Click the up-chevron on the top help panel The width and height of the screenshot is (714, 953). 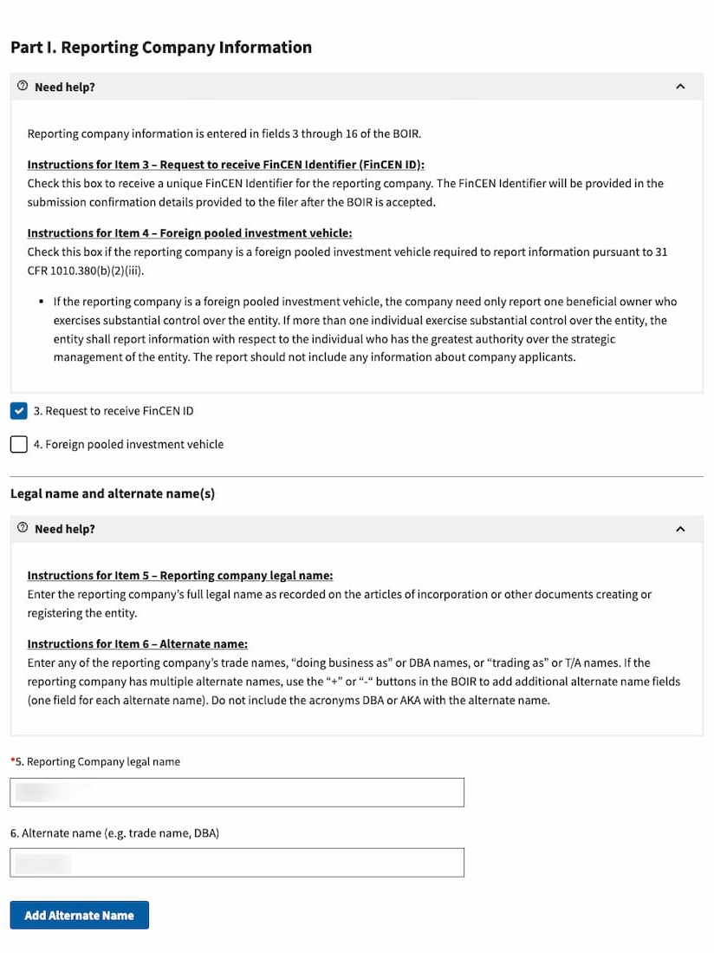[680, 86]
